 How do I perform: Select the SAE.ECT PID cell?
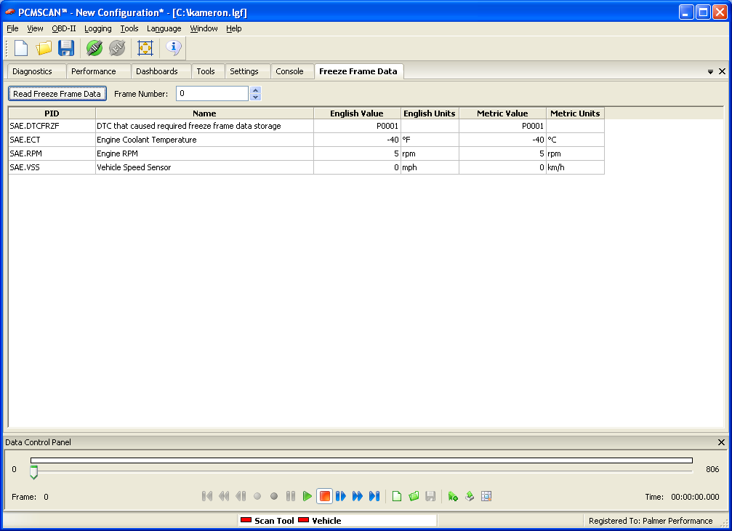point(52,140)
